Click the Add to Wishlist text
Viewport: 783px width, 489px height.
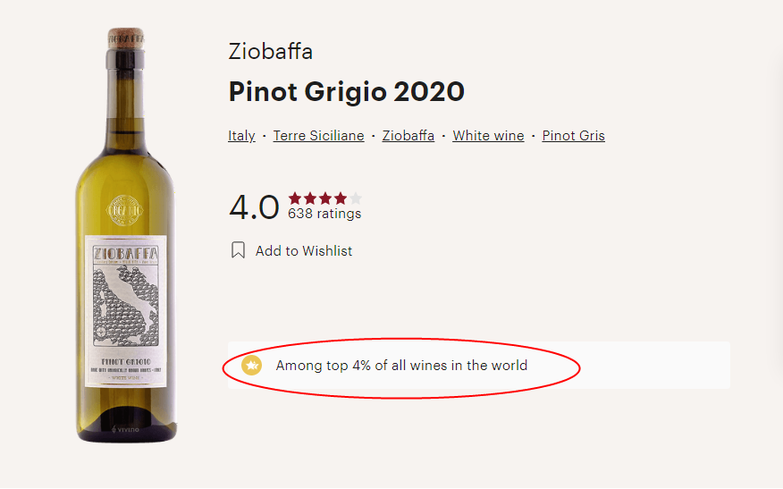(x=304, y=251)
